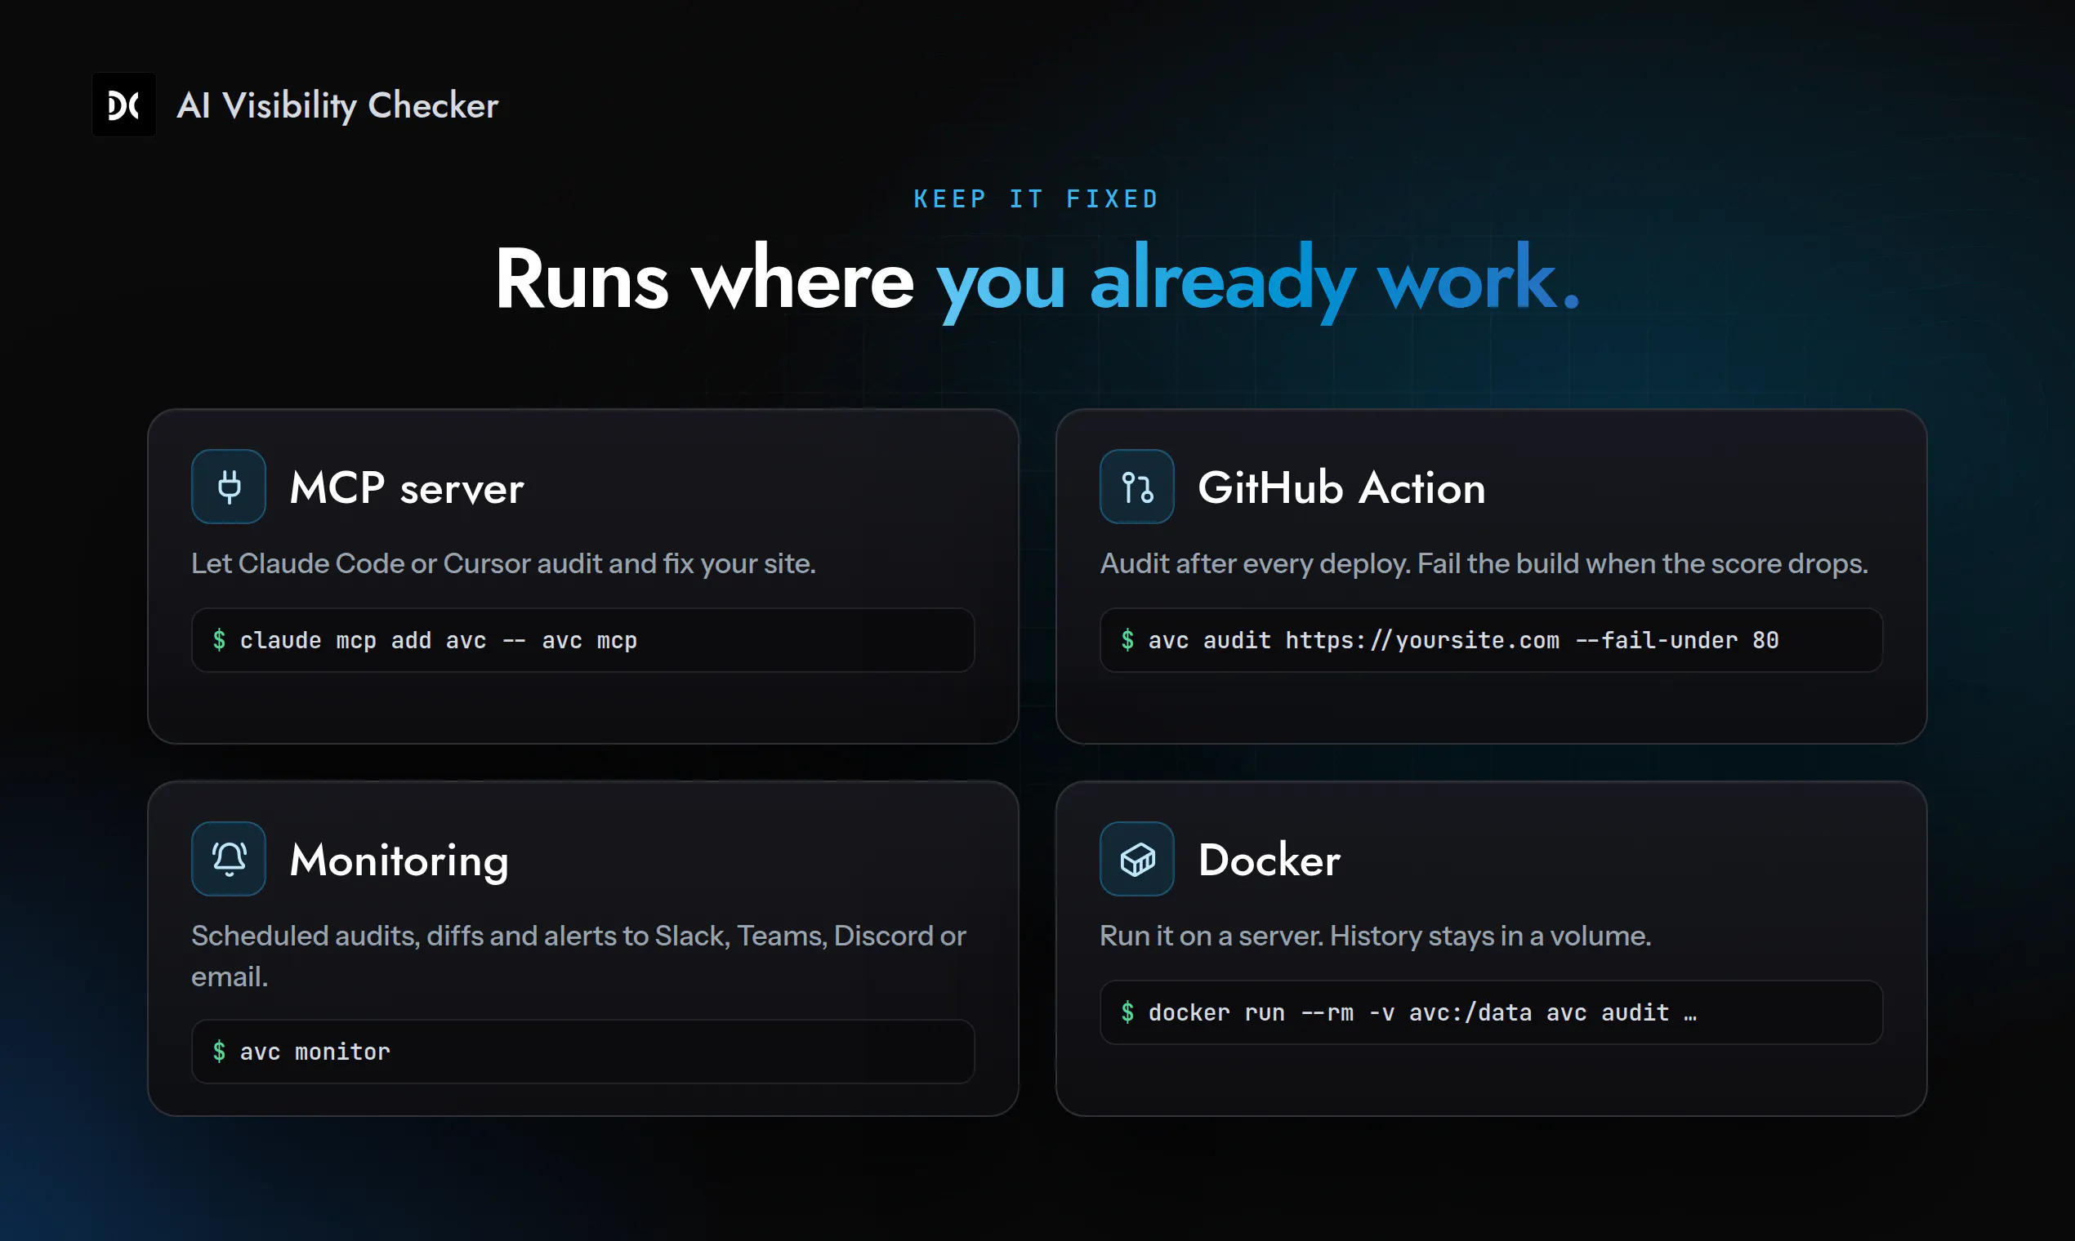Click the Monitoring bell icon
This screenshot has width=2075, height=1241.
[x=229, y=859]
